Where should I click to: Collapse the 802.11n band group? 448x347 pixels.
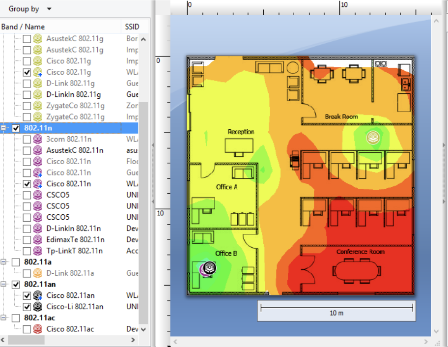point(4,128)
